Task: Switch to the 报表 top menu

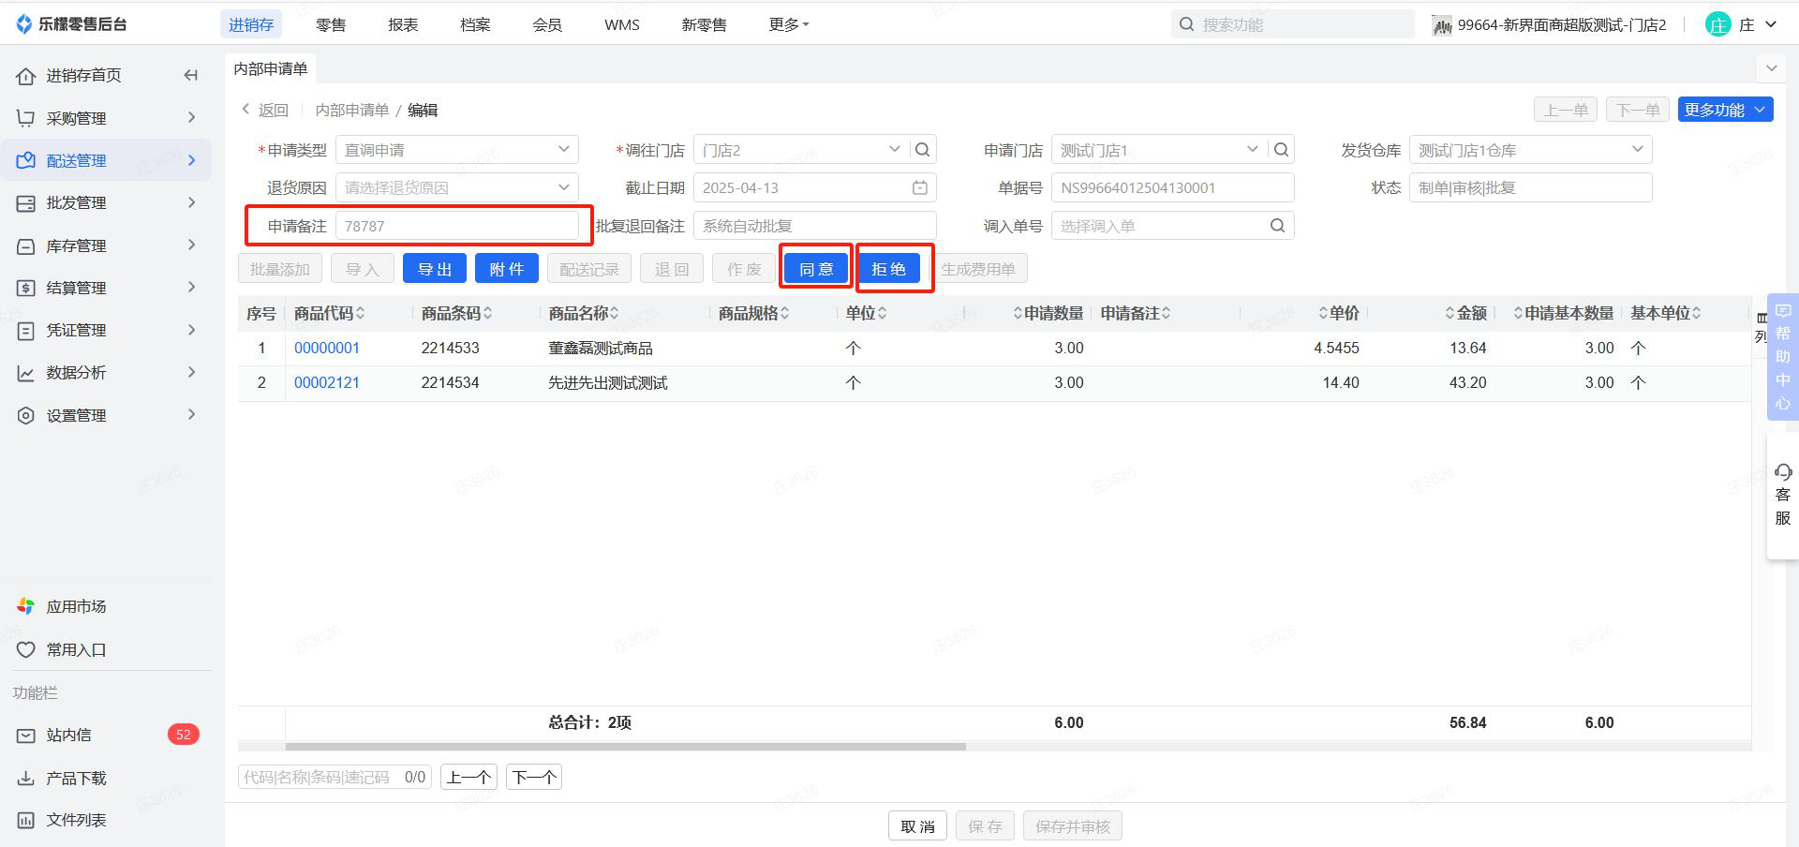Action: [403, 24]
